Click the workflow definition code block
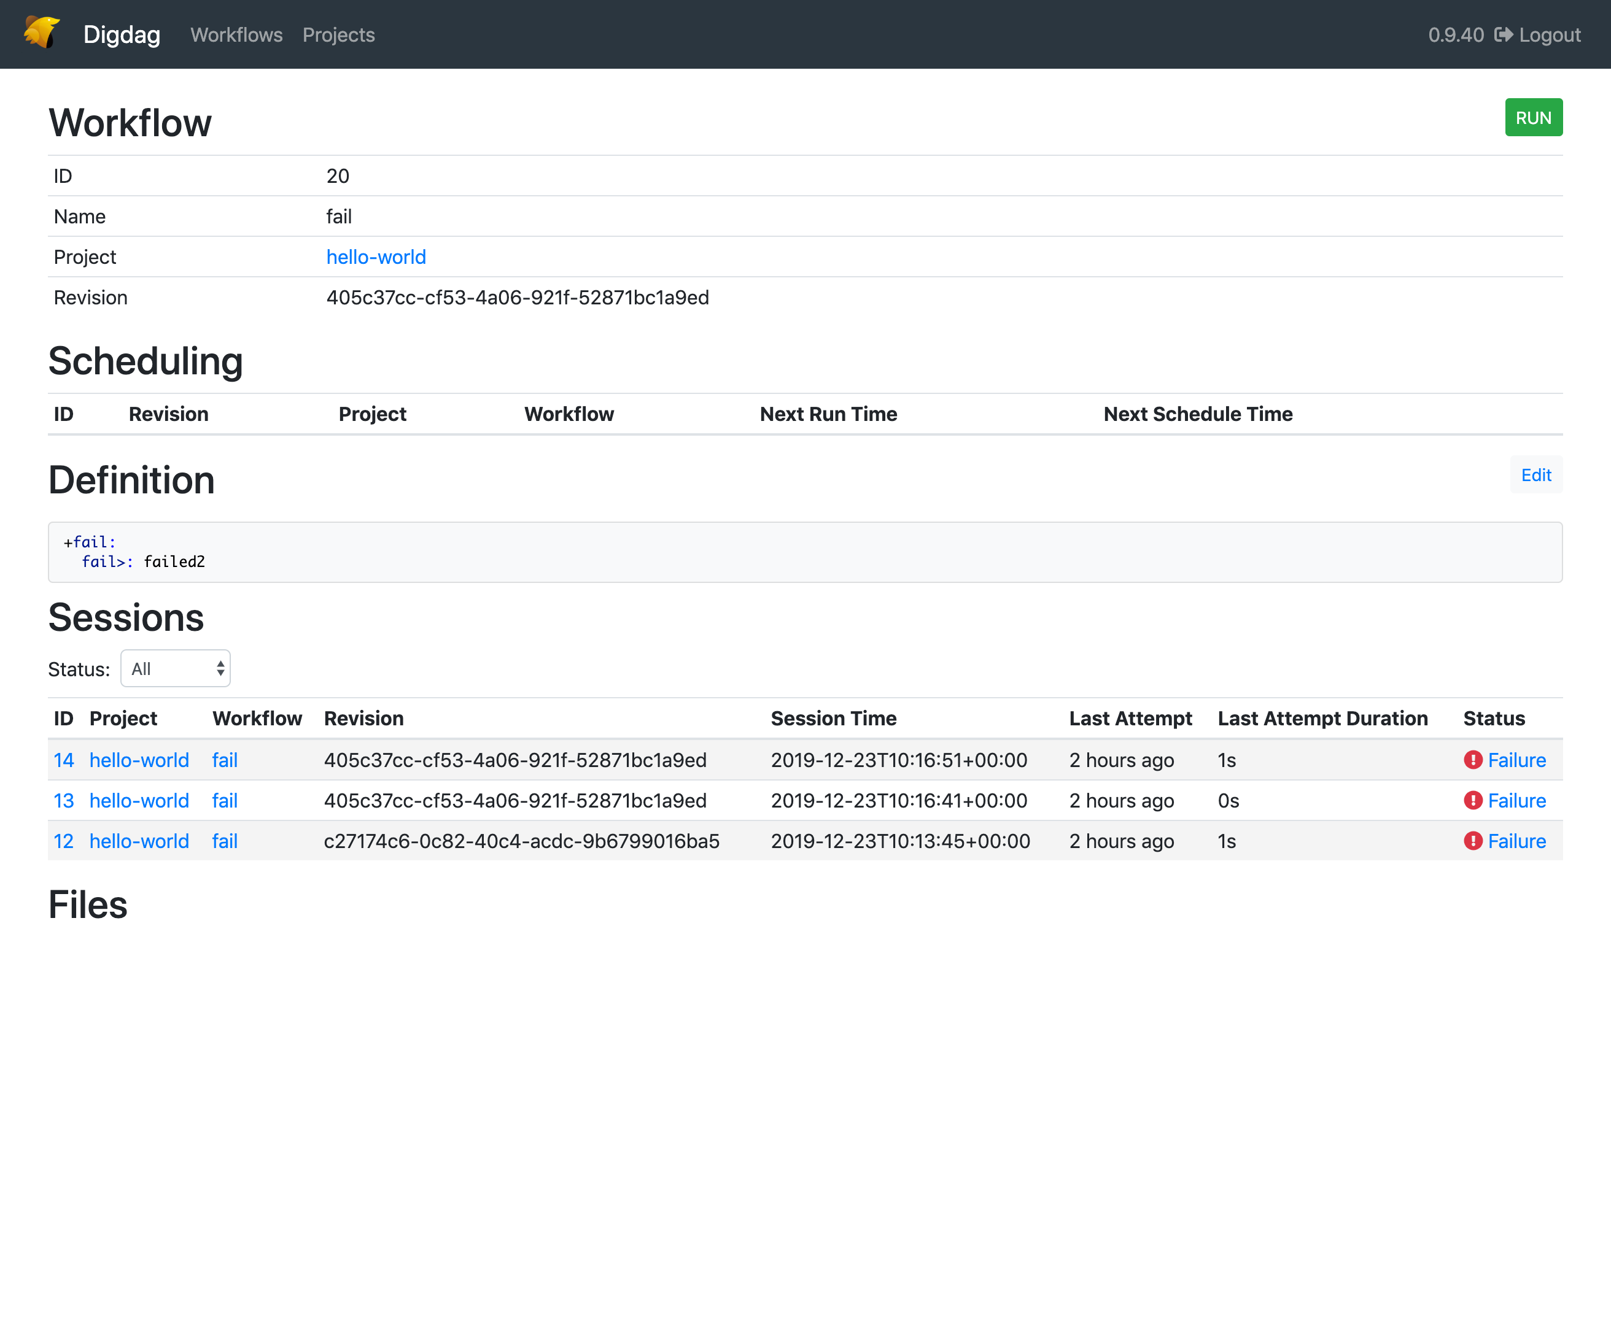The height and width of the screenshot is (1323, 1611). (x=805, y=552)
